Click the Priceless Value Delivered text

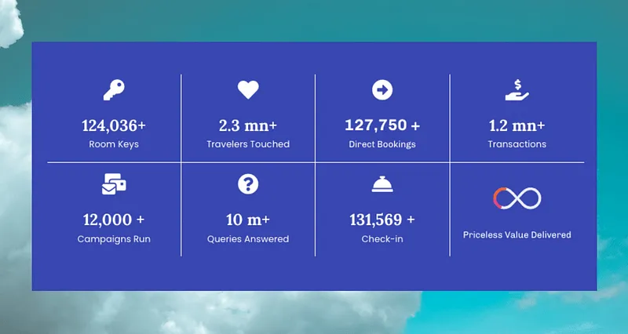tap(517, 234)
